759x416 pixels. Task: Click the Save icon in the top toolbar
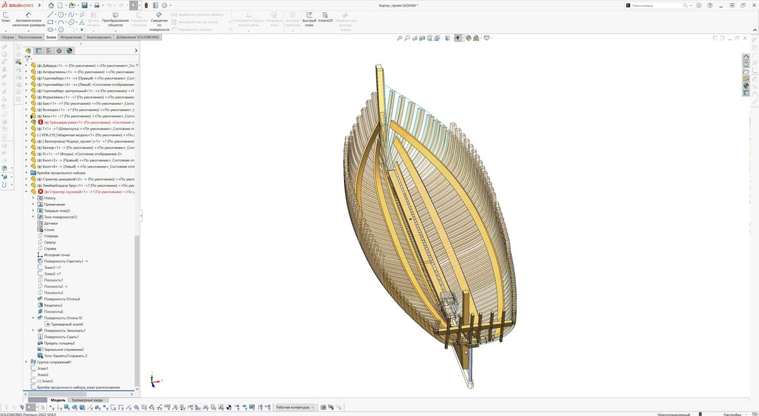84,5
